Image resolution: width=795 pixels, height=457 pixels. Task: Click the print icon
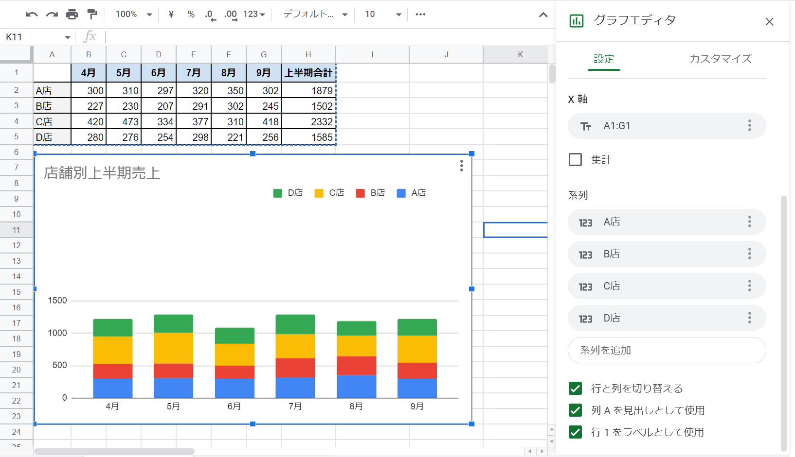[72, 15]
